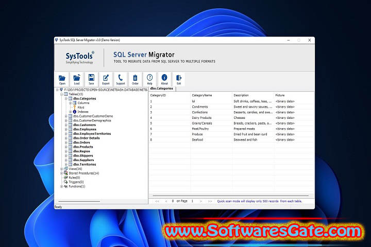Expand the dbo.Order Details node

pos(66,138)
